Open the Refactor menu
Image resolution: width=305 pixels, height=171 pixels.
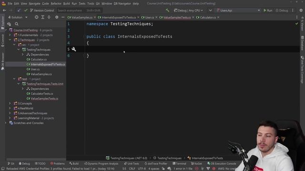pos(56,3)
